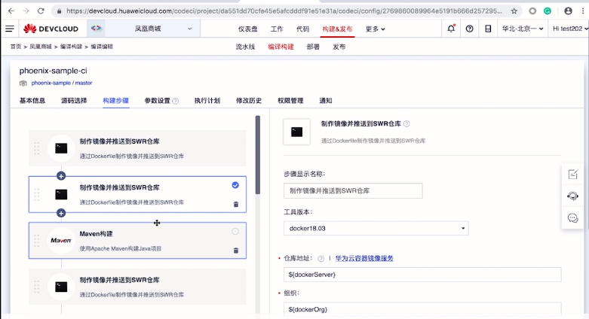Screen dimensions: 589x319
Task: Delete the Maven构建 step
Action: [236, 251]
